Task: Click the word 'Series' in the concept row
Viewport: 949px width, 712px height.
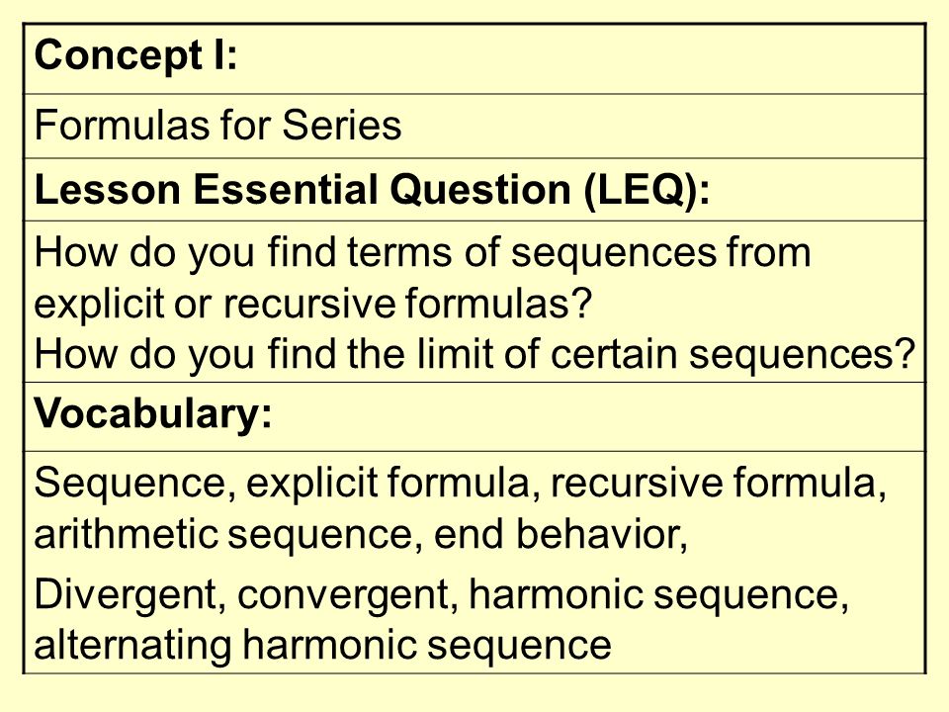Action: [341, 126]
